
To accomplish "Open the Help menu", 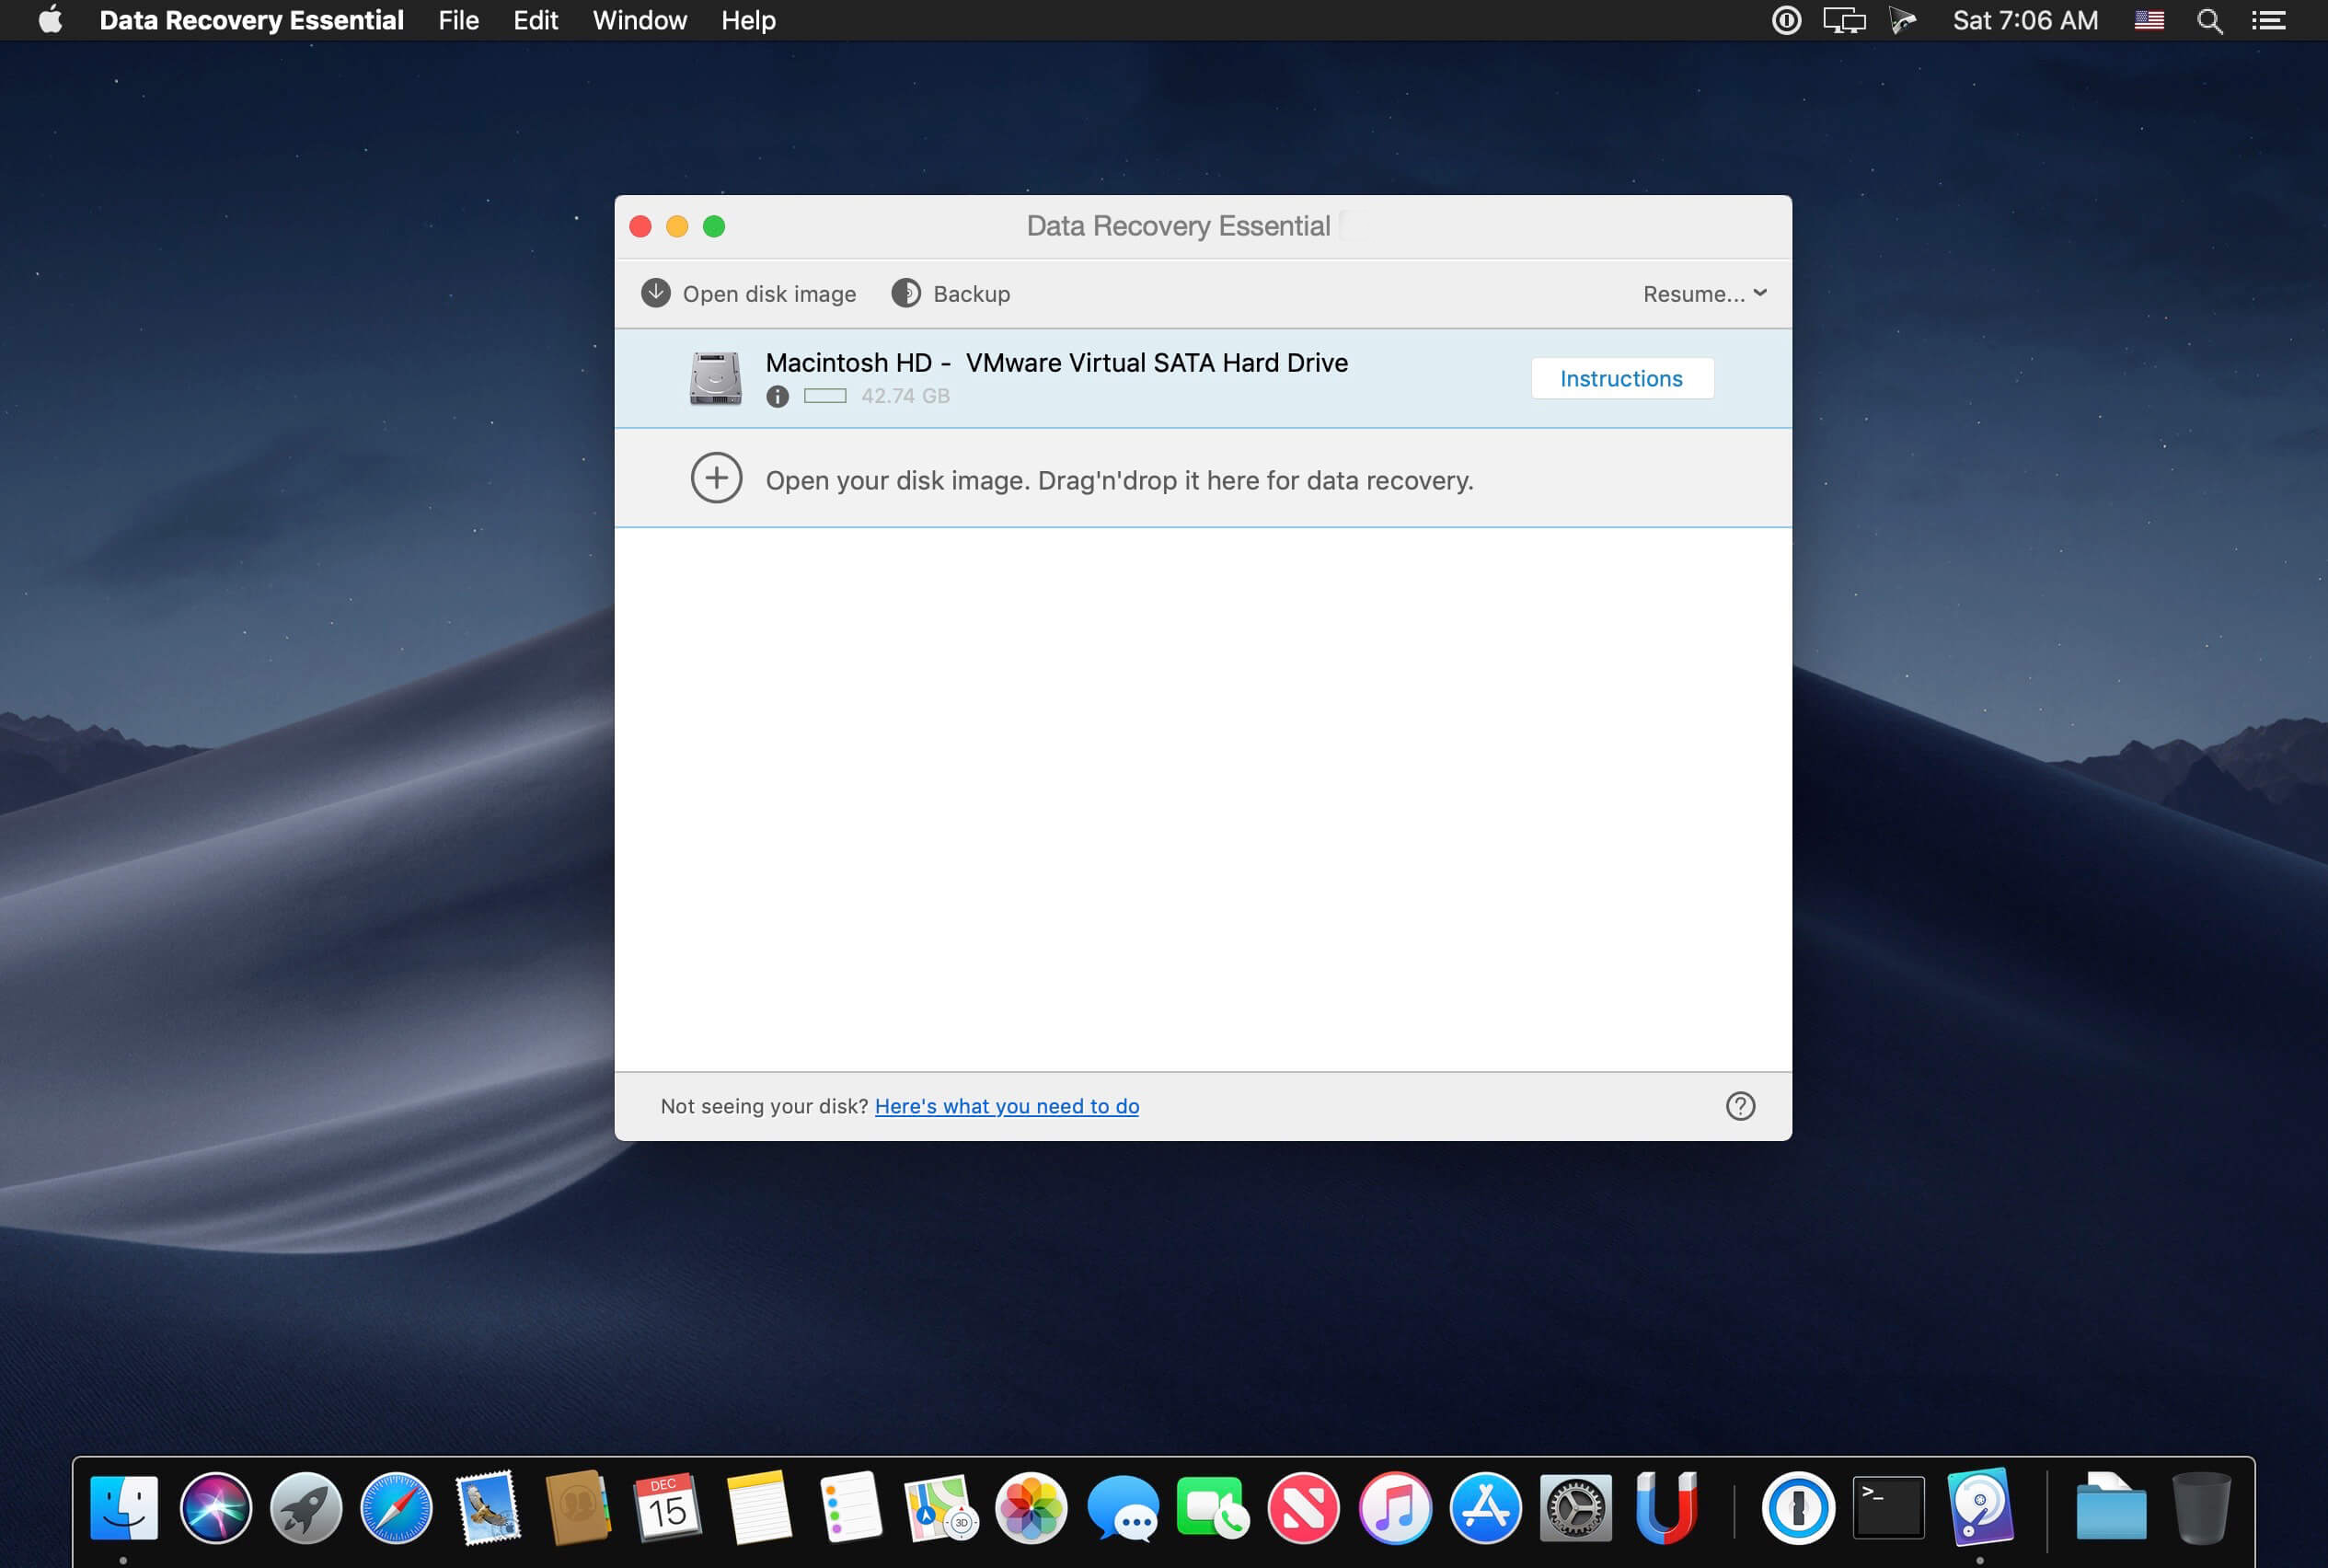I will (x=748, y=20).
